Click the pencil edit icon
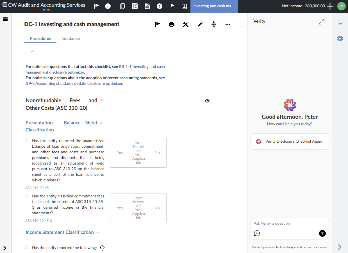Viewport: 348px width, 253px height. (200, 24)
